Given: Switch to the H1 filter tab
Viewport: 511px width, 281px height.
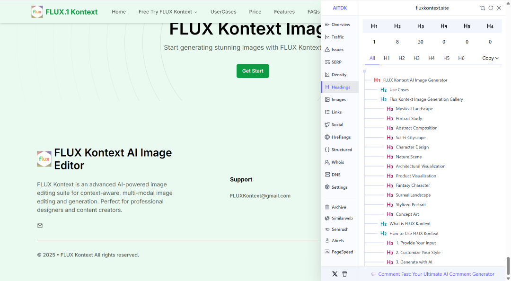Looking at the screenshot, I should tap(387, 58).
